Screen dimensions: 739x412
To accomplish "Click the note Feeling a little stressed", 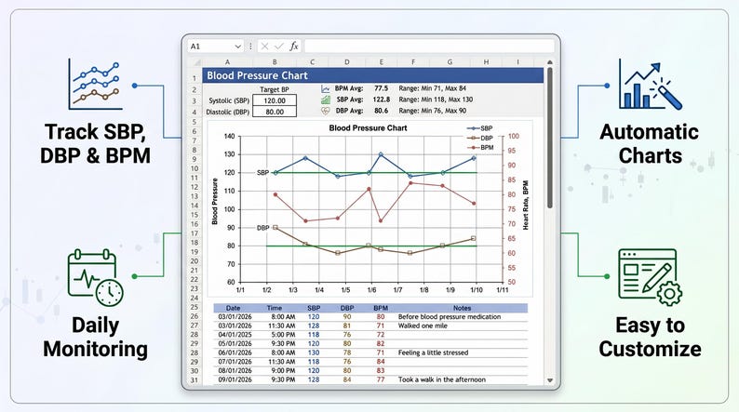I will point(433,352).
